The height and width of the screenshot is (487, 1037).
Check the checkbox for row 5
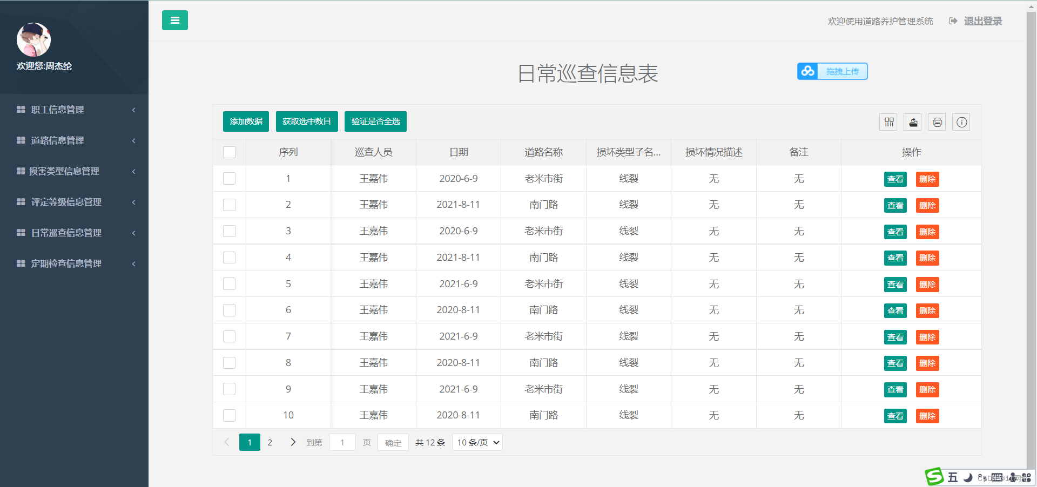point(230,284)
